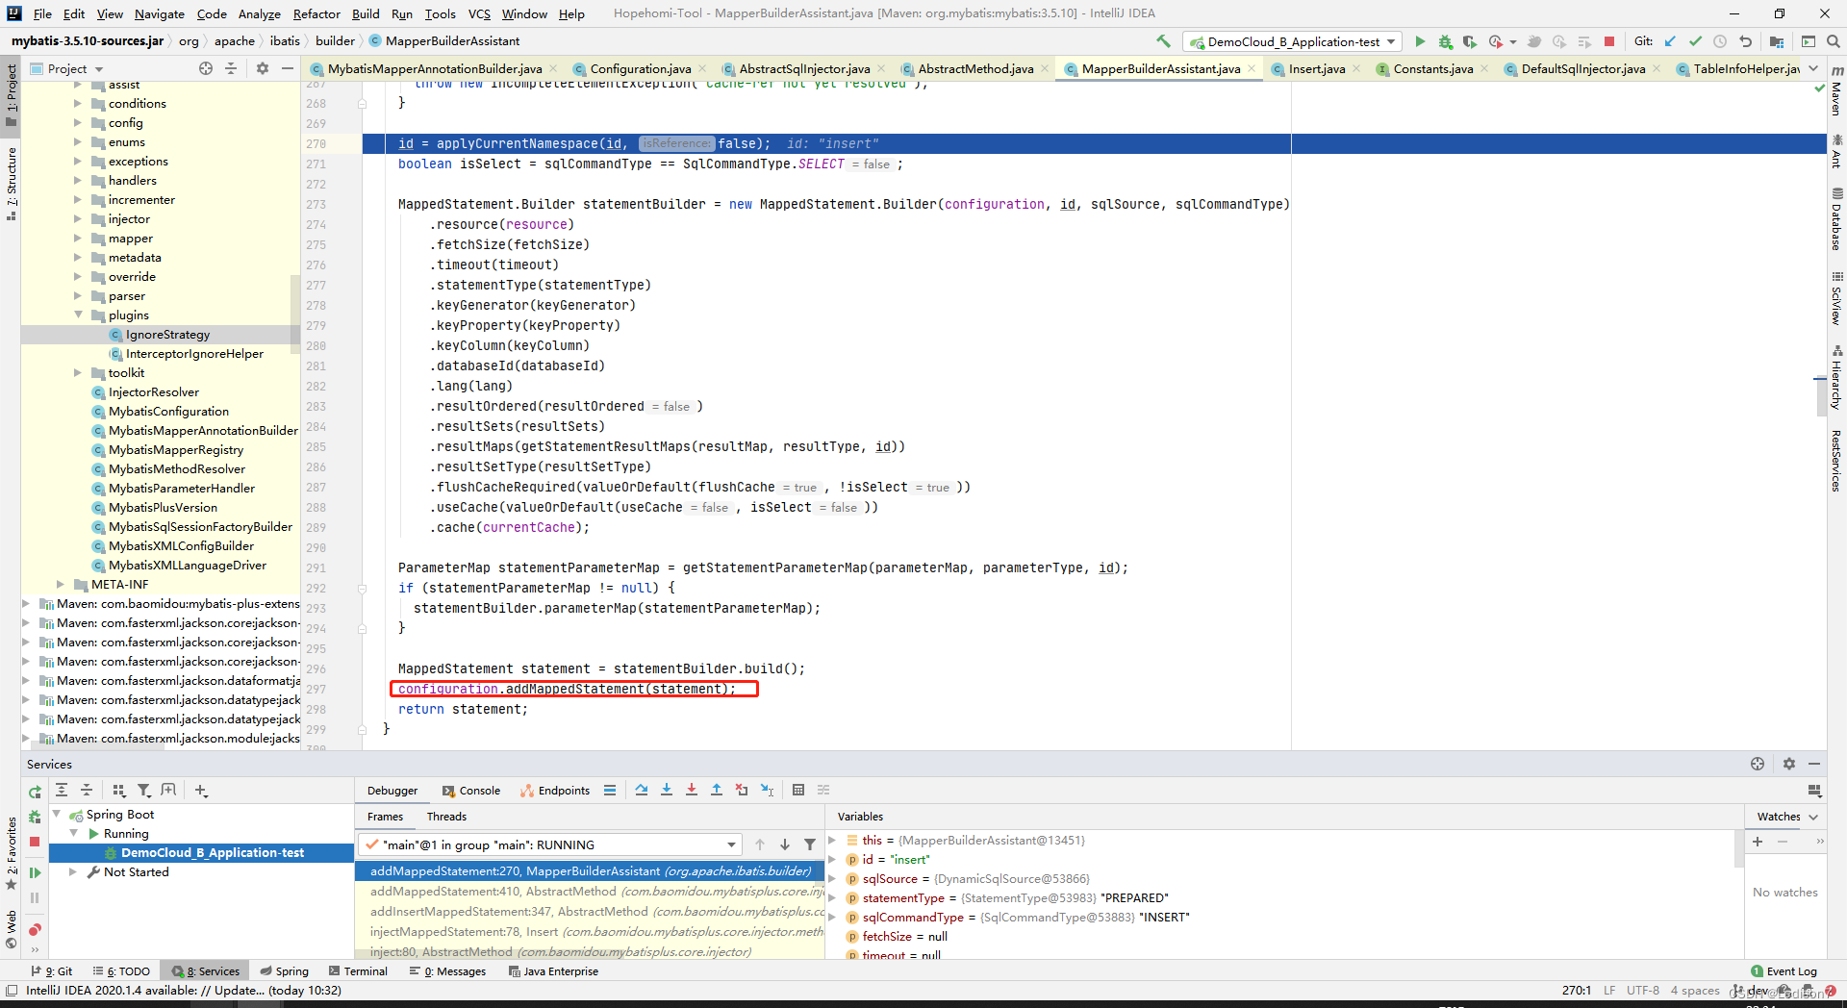
Task: Click Force Step Into red arrow icon
Action: (x=692, y=790)
